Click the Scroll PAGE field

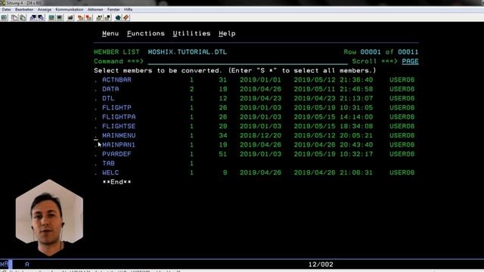click(410, 61)
